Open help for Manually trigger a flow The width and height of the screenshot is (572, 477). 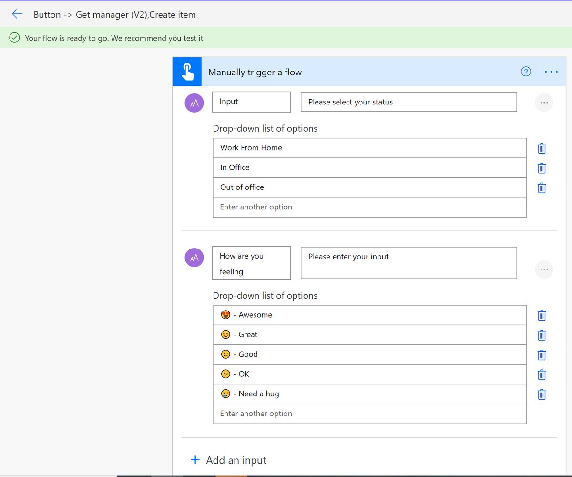pyautogui.click(x=526, y=72)
